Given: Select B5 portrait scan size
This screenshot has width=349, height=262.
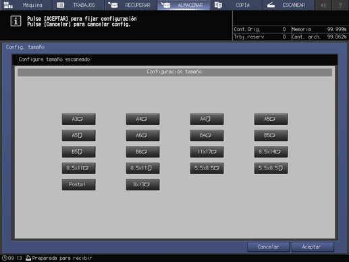Looking at the screenshot, I should (x=78, y=152).
